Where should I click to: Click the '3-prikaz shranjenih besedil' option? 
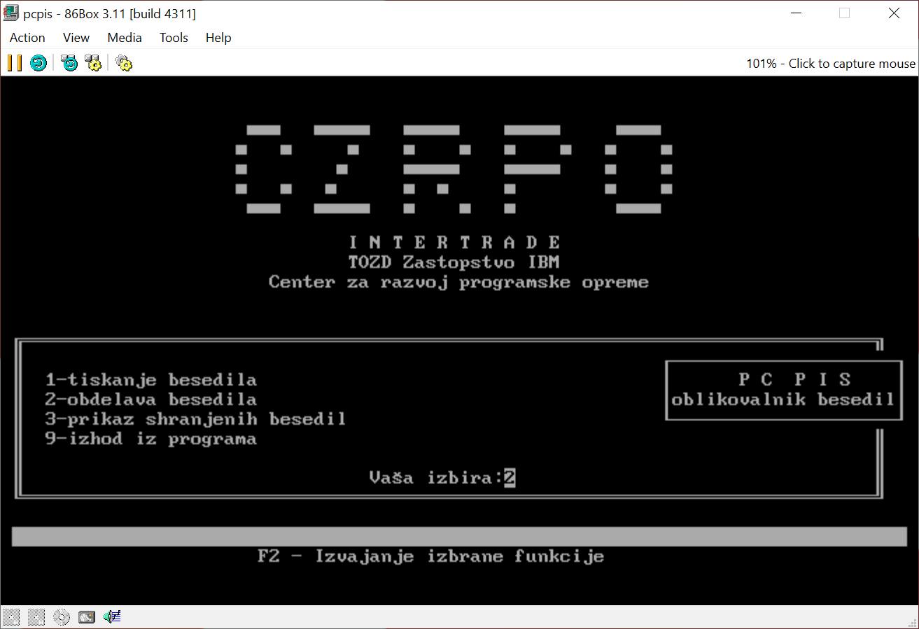coord(196,419)
